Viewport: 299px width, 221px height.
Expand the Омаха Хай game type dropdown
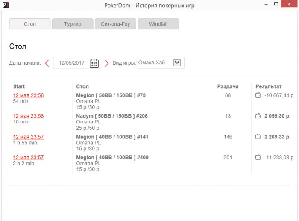[x=177, y=63]
